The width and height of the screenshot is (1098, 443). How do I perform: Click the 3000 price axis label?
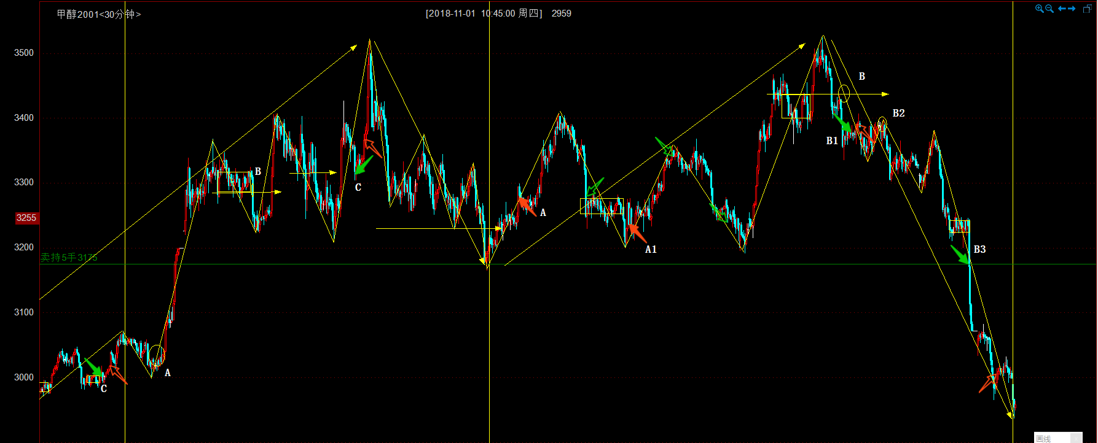(x=24, y=377)
